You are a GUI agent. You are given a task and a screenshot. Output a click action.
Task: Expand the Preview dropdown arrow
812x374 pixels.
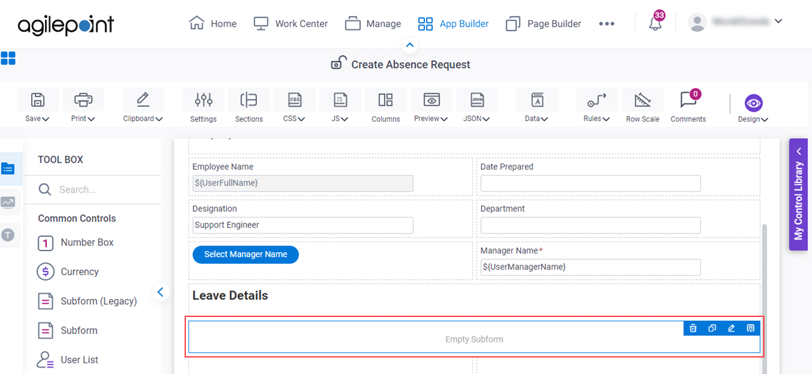tap(445, 119)
